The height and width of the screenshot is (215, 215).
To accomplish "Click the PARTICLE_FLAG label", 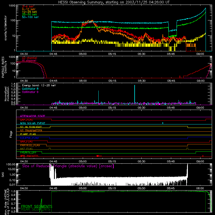I will point(30,145).
